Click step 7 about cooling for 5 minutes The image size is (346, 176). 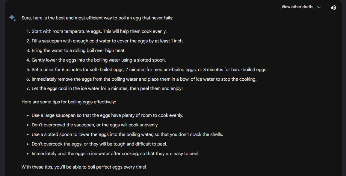click(107, 89)
